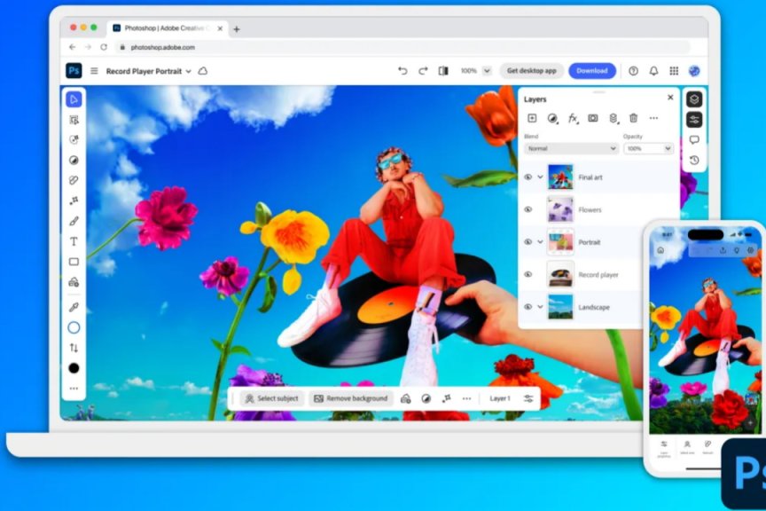This screenshot has height=511, width=766.
Task: Select the Eyedropper tool
Action: pyautogui.click(x=74, y=306)
